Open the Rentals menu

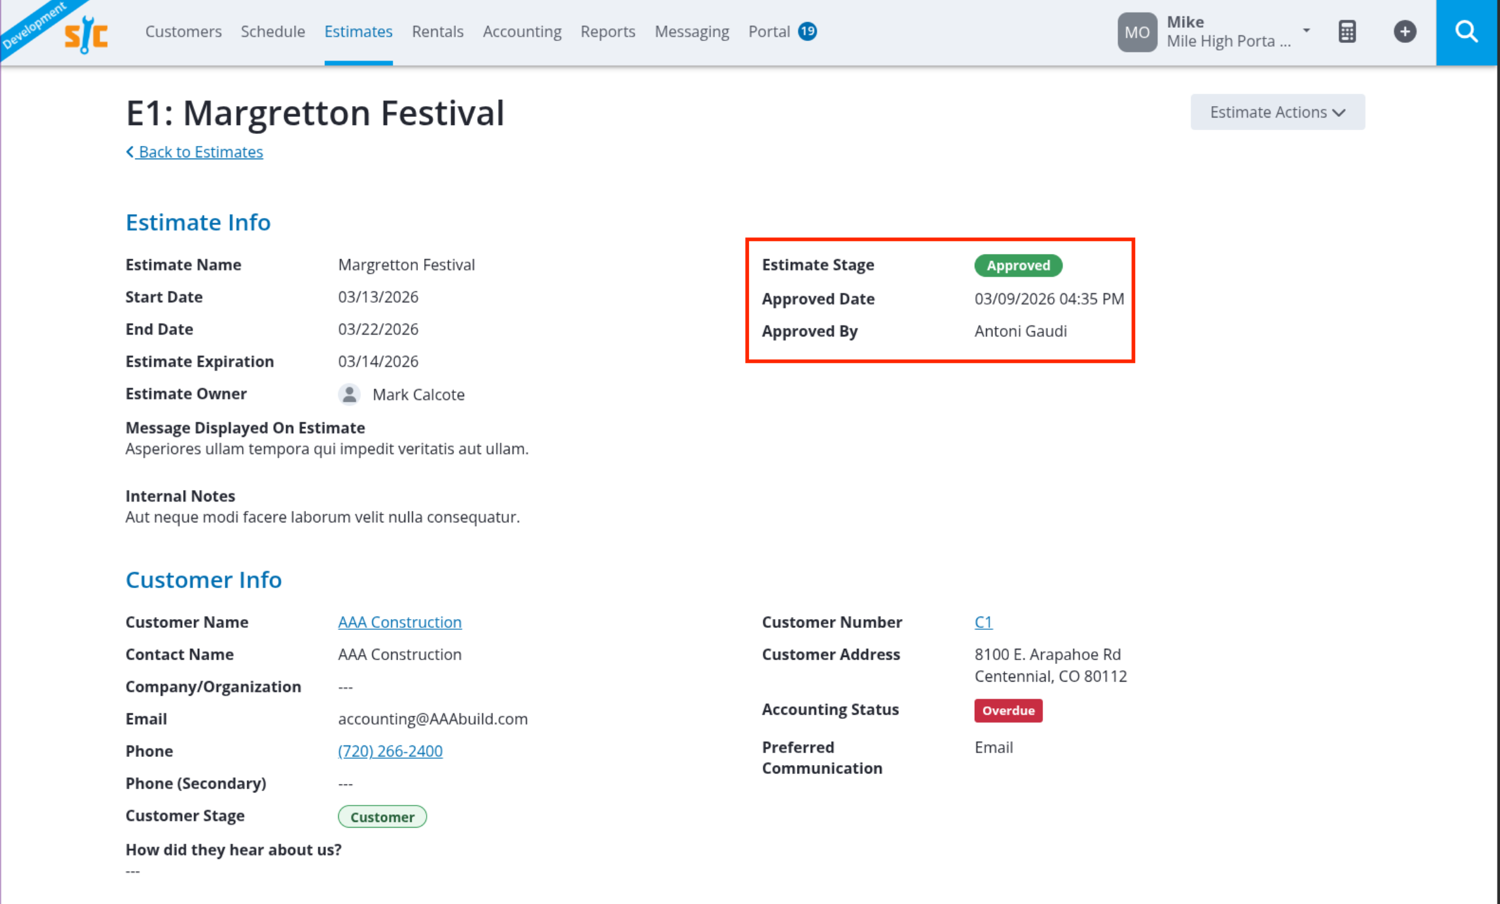437,32
